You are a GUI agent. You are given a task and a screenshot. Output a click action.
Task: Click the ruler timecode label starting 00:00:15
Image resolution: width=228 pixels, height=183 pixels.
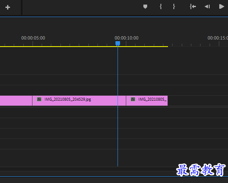[x=218, y=38]
